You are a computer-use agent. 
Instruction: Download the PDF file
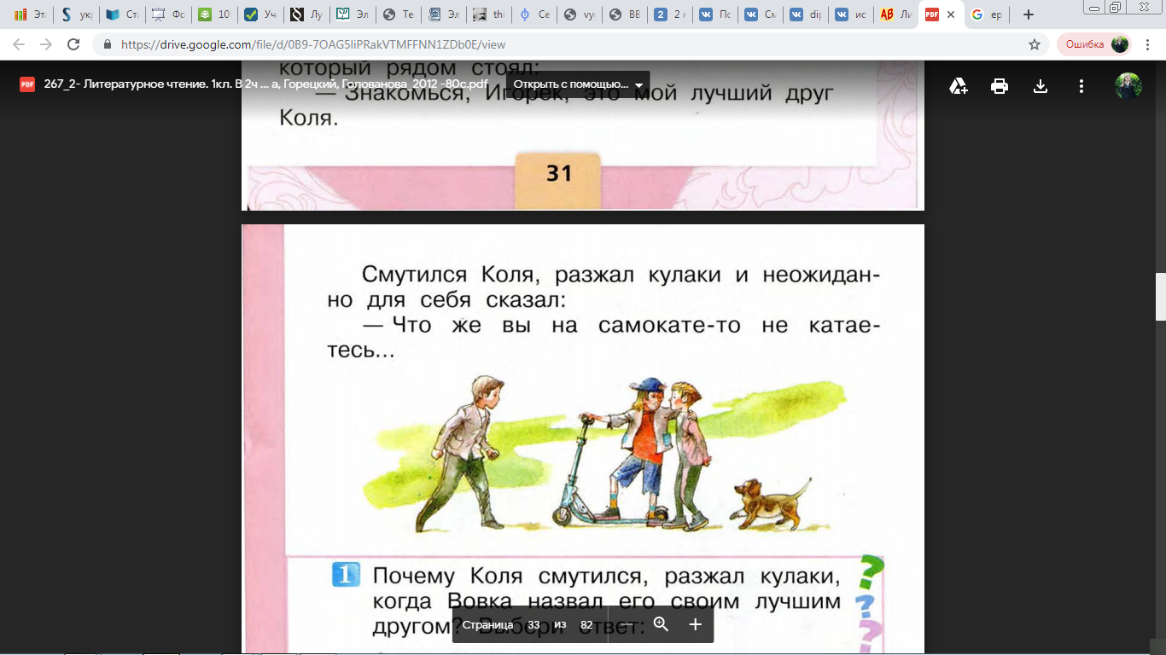tap(1041, 85)
